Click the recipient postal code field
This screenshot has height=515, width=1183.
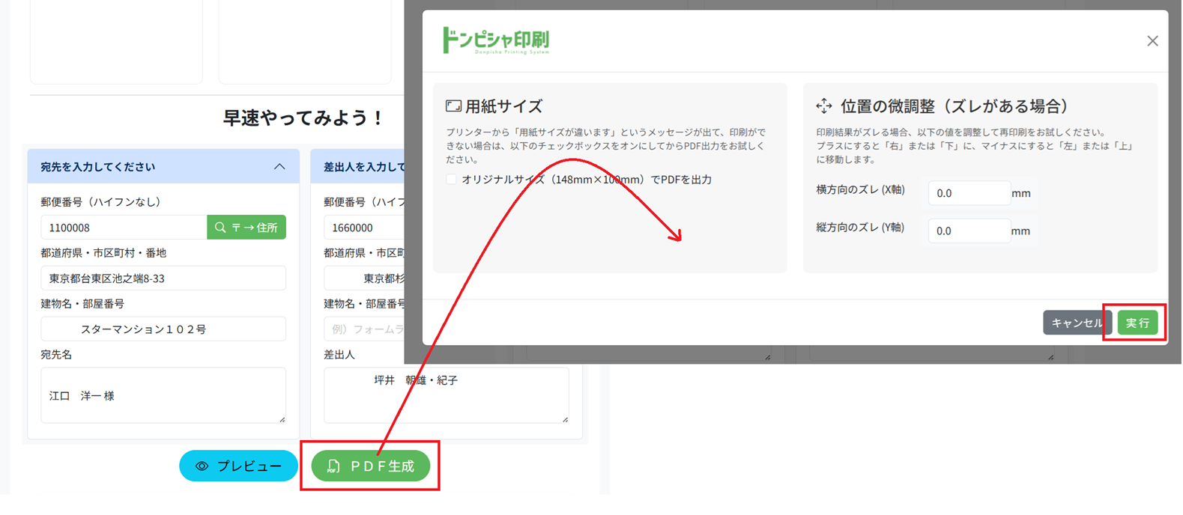(x=124, y=228)
